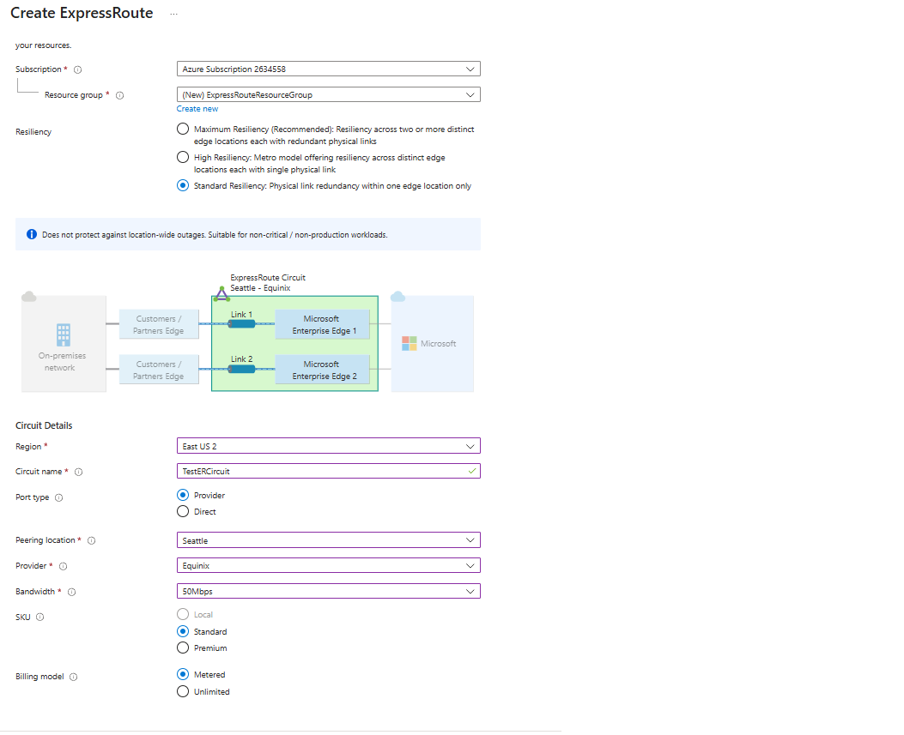Click the info icon next to Provider
This screenshot has width=904, height=735.
pyautogui.click(x=64, y=566)
